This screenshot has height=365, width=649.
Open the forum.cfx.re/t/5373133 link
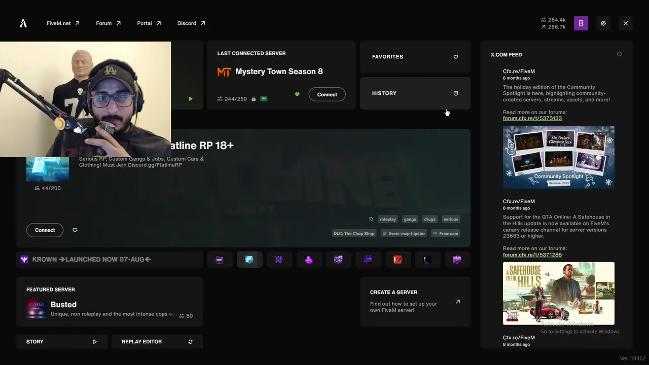(x=532, y=118)
